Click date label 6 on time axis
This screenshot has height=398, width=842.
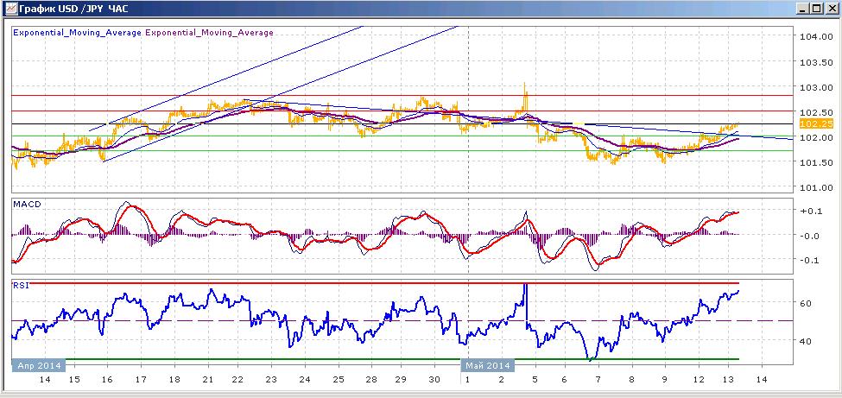coord(565,380)
